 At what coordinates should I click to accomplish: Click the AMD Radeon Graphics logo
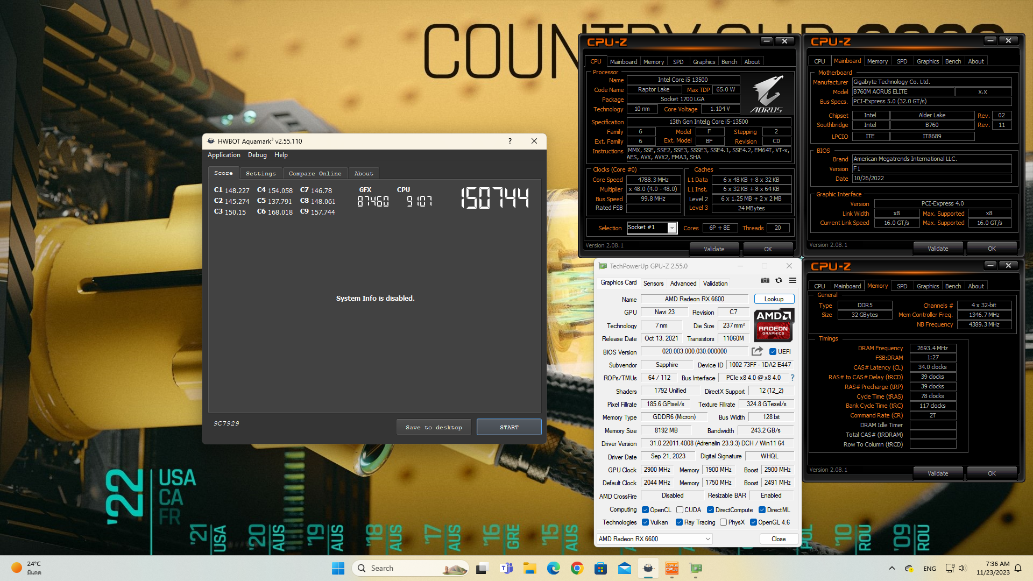pyautogui.click(x=774, y=325)
